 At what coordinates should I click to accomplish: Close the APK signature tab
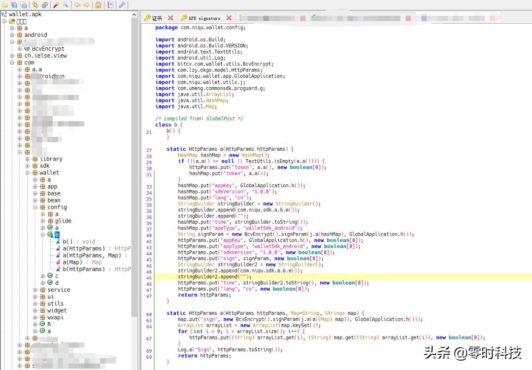tap(229, 18)
